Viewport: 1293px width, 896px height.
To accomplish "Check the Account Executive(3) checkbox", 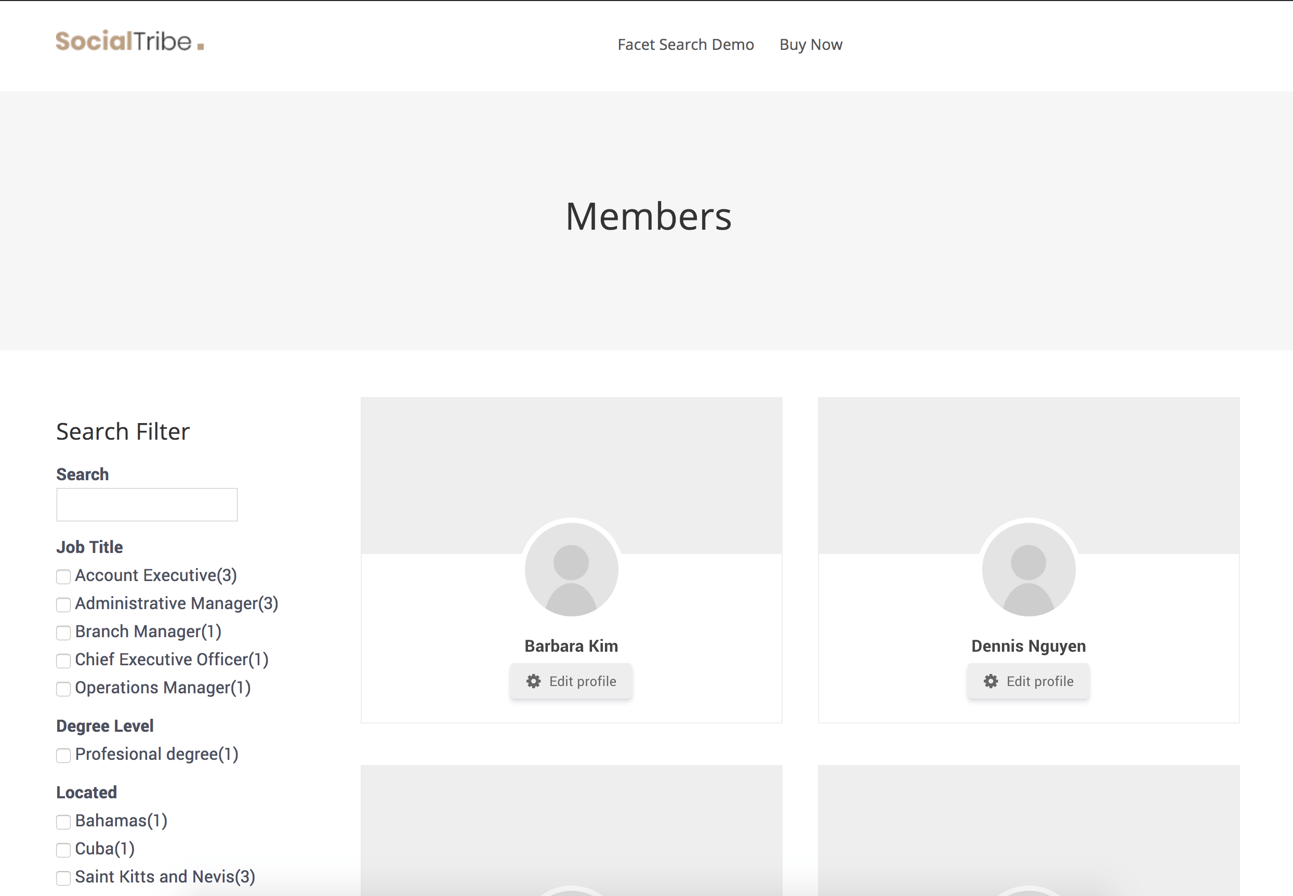I will click(63, 576).
